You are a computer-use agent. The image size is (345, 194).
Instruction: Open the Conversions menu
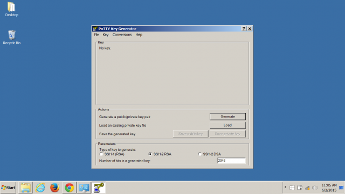[122, 34]
